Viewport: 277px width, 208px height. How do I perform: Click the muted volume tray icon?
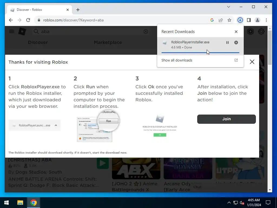pyautogui.click(x=242, y=203)
